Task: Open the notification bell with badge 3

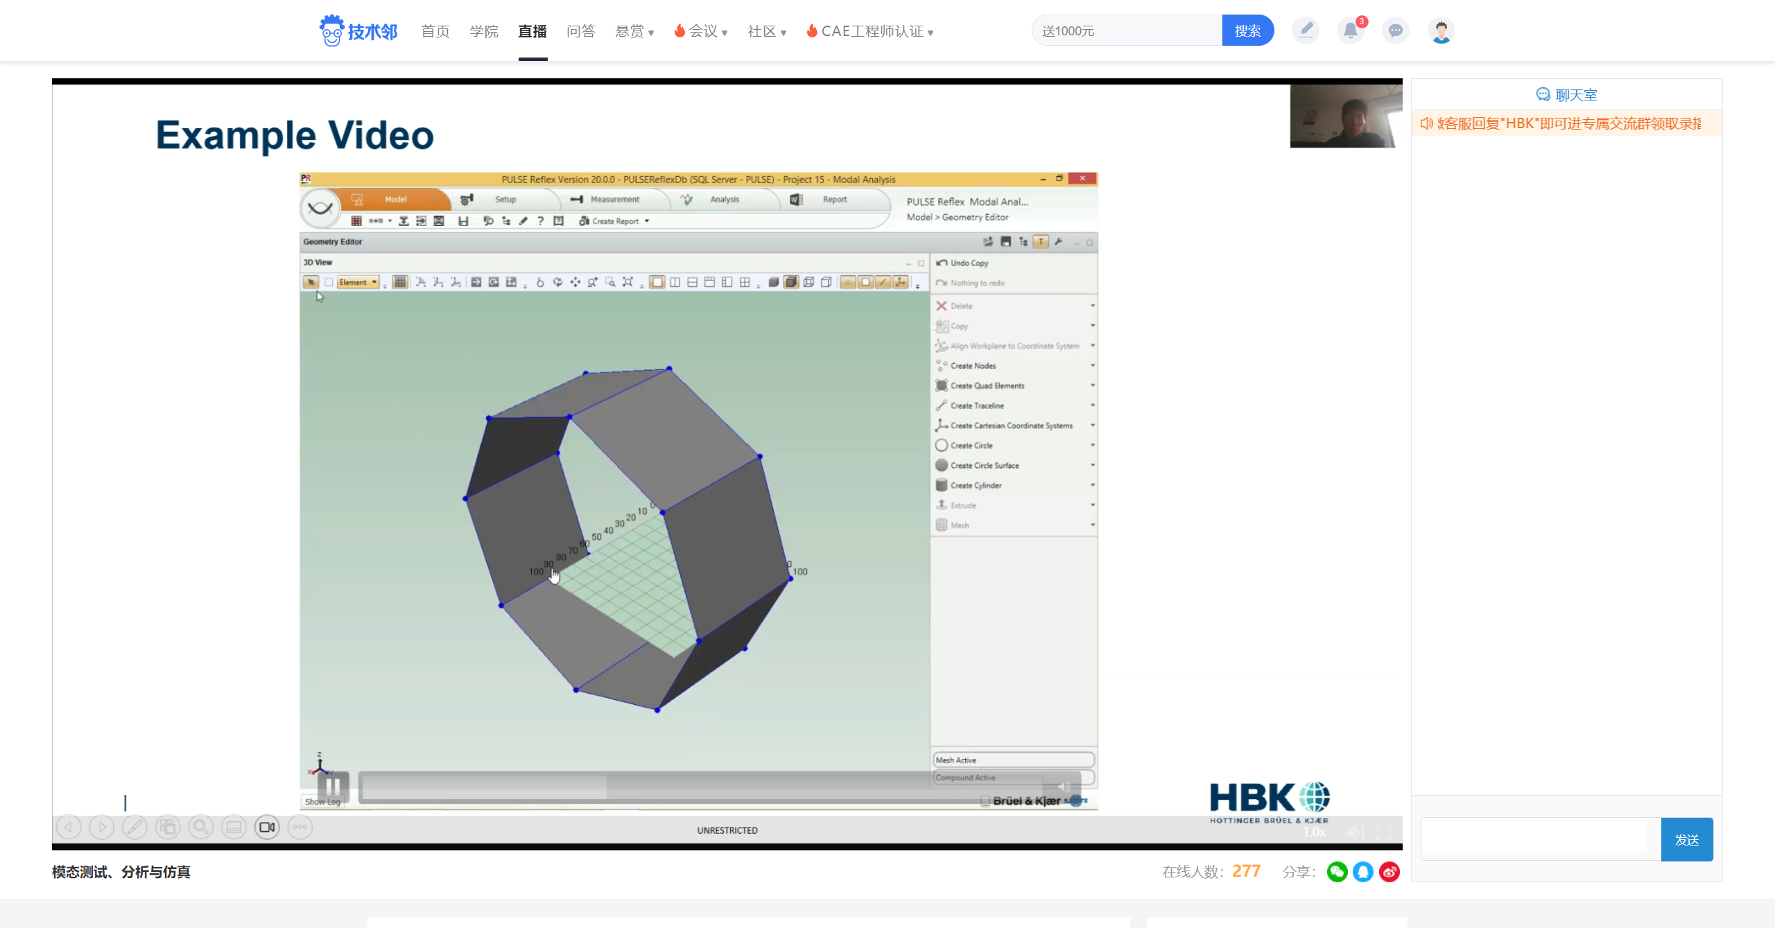Action: click(1350, 30)
